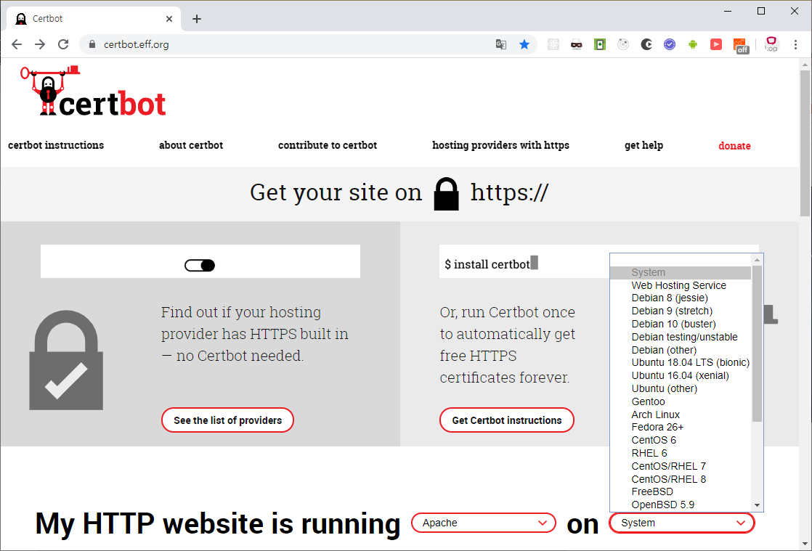Select Ubuntu (other) option

681,388
